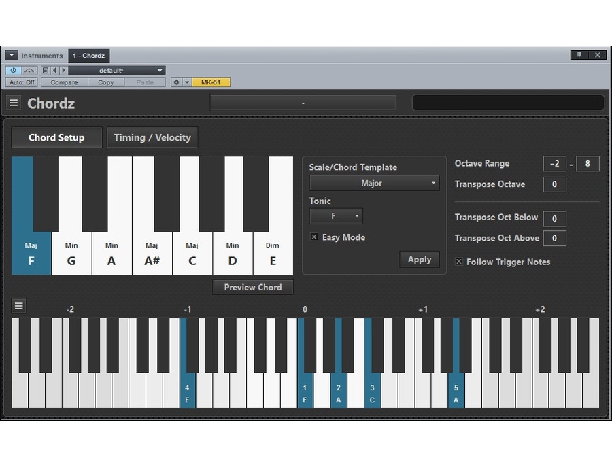Click the preset list icon
612x467 pixels.
pos(46,70)
